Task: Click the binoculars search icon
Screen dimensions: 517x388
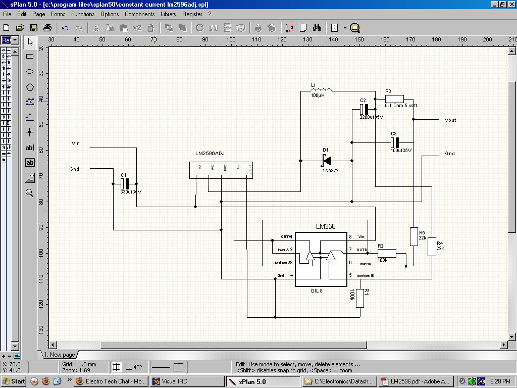Action: [x=317, y=28]
